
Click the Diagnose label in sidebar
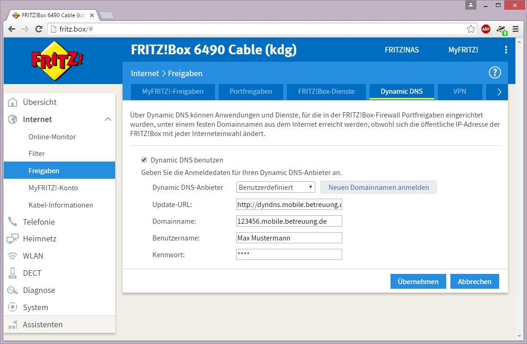[39, 290]
